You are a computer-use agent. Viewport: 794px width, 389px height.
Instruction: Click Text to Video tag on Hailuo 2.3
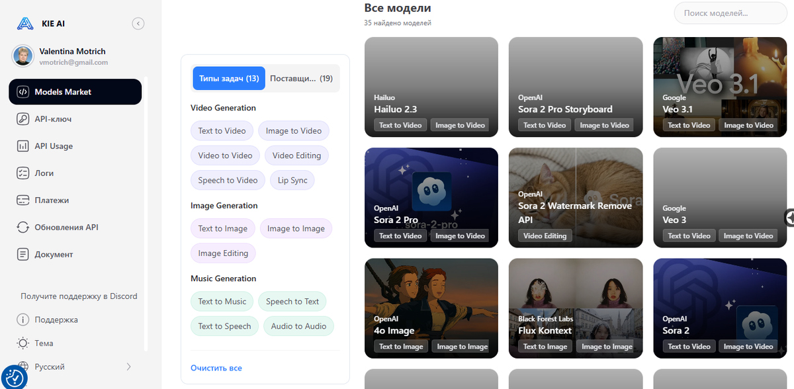(x=400, y=125)
